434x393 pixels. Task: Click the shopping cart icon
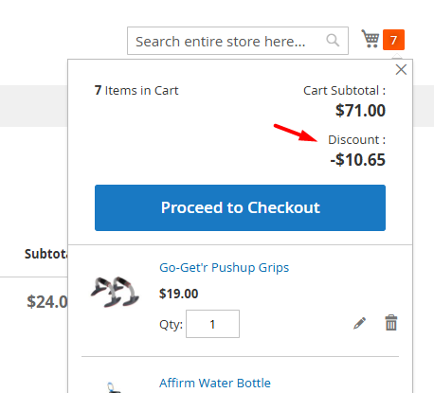tap(371, 39)
